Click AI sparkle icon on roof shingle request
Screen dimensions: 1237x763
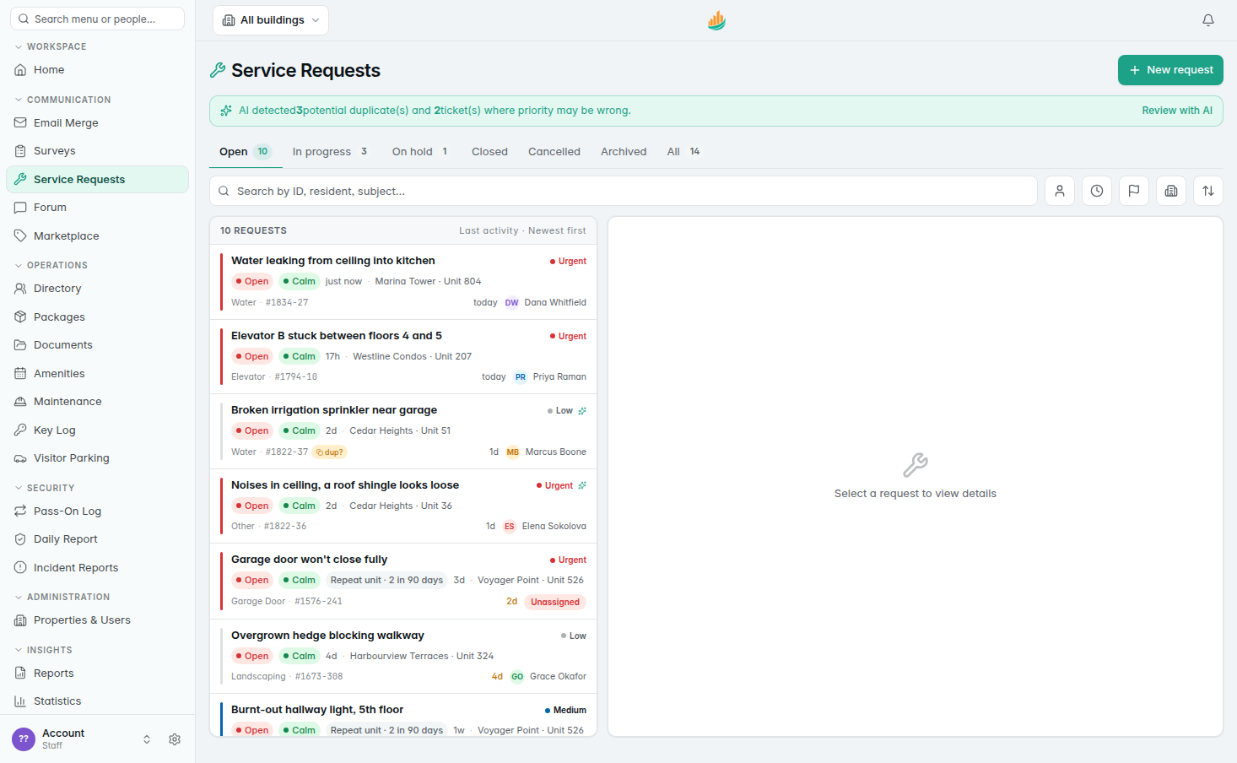(582, 485)
